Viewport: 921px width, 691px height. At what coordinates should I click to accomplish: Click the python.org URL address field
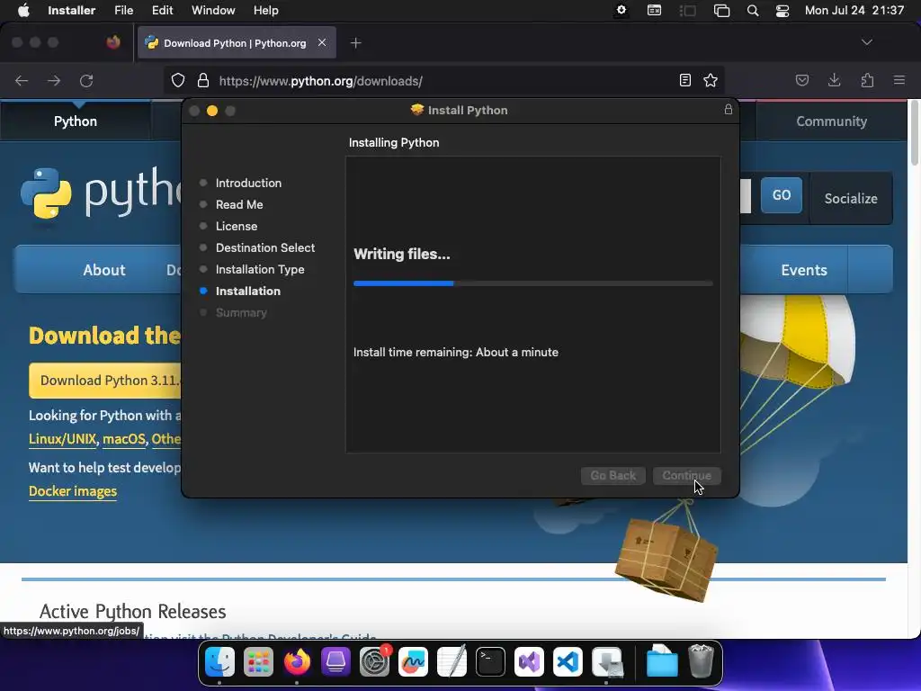coord(443,80)
